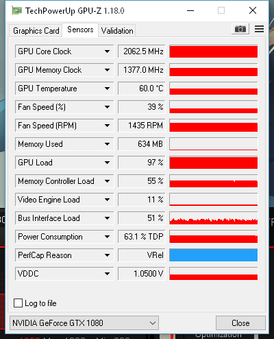Expand the NVIDIA GeForce GTX 1080 selector

84,323
